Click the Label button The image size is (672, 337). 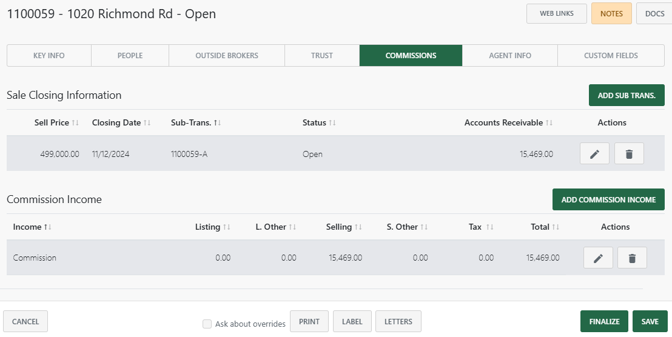coord(352,322)
